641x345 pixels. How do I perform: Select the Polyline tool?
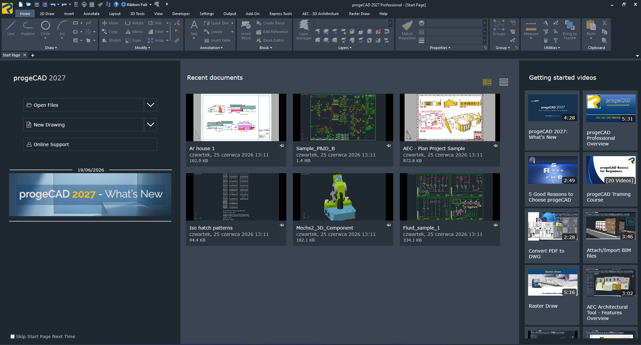click(x=28, y=28)
